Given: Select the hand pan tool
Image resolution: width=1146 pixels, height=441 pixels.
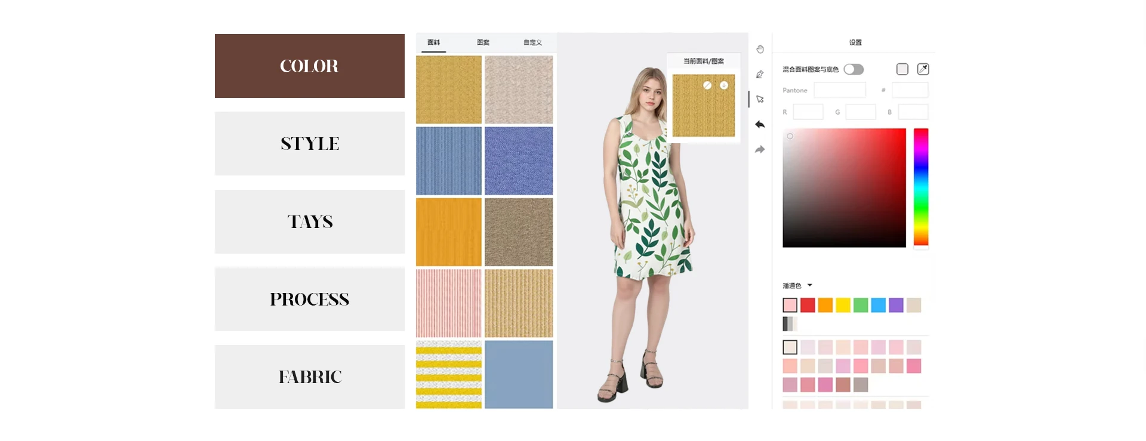Looking at the screenshot, I should pyautogui.click(x=760, y=50).
